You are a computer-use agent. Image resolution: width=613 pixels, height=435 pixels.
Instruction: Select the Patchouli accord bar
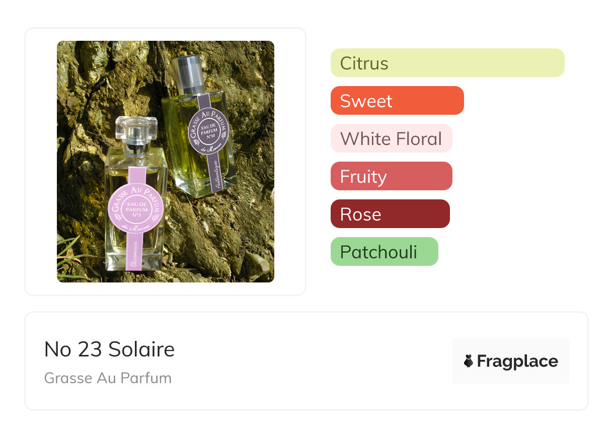[x=384, y=252]
